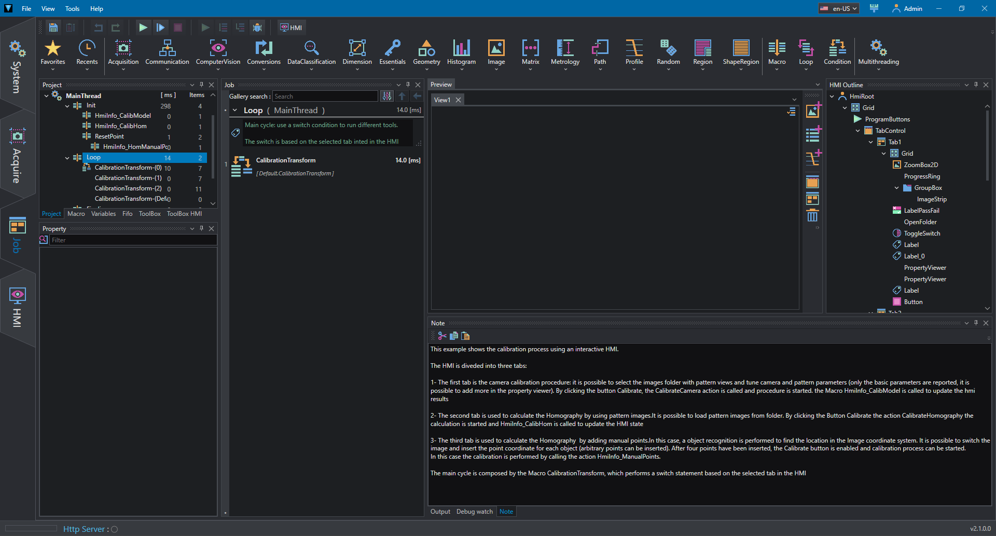Click the Gallery search input field
This screenshot has width=996, height=536.
pos(325,96)
